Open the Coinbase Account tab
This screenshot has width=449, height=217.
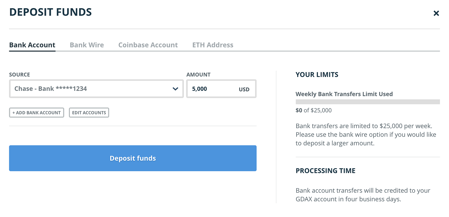point(148,45)
